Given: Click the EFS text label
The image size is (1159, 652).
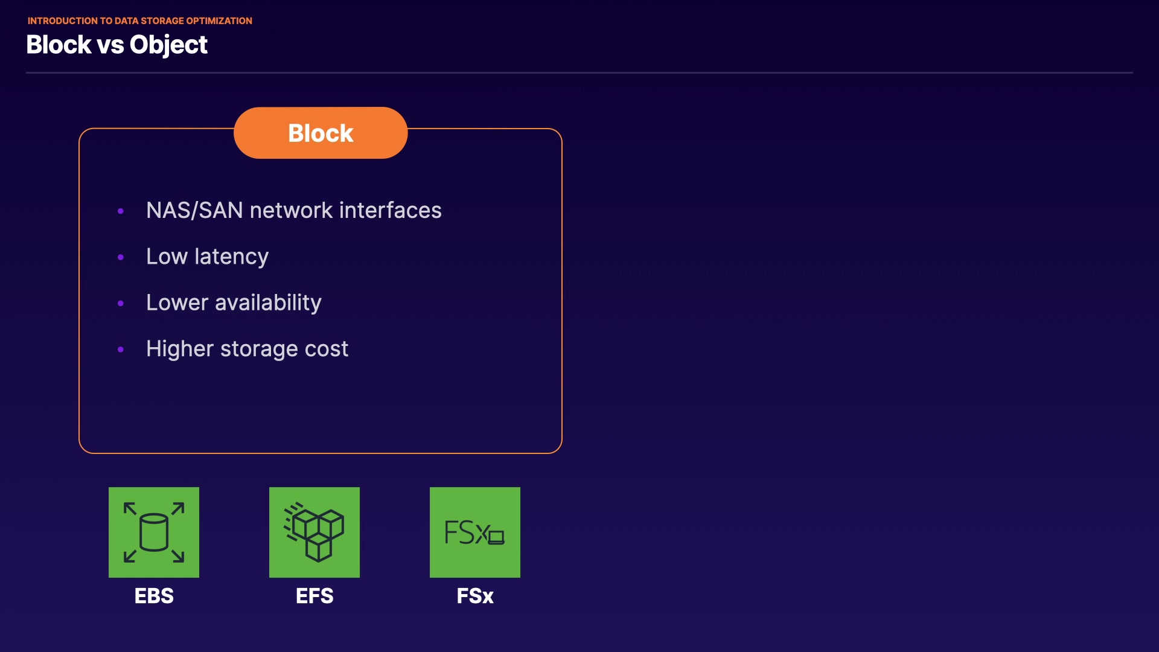Looking at the screenshot, I should (314, 596).
